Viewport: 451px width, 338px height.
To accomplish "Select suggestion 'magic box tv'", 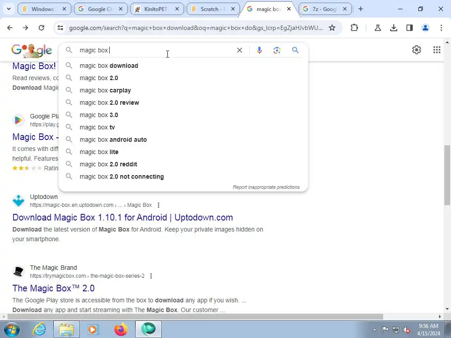I will tap(183, 127).
